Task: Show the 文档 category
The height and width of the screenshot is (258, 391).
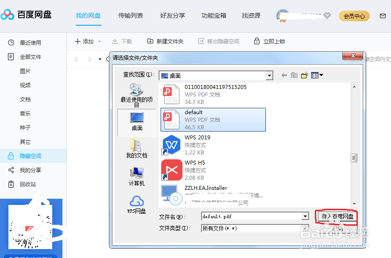Action: pos(25,100)
